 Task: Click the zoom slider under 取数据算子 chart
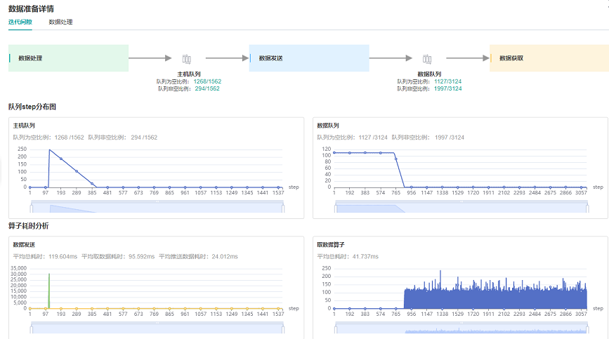[460, 328]
